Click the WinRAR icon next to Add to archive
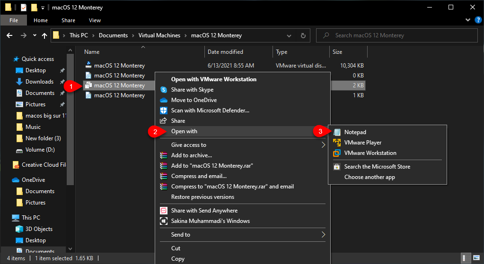The width and height of the screenshot is (484, 264). 164,155
